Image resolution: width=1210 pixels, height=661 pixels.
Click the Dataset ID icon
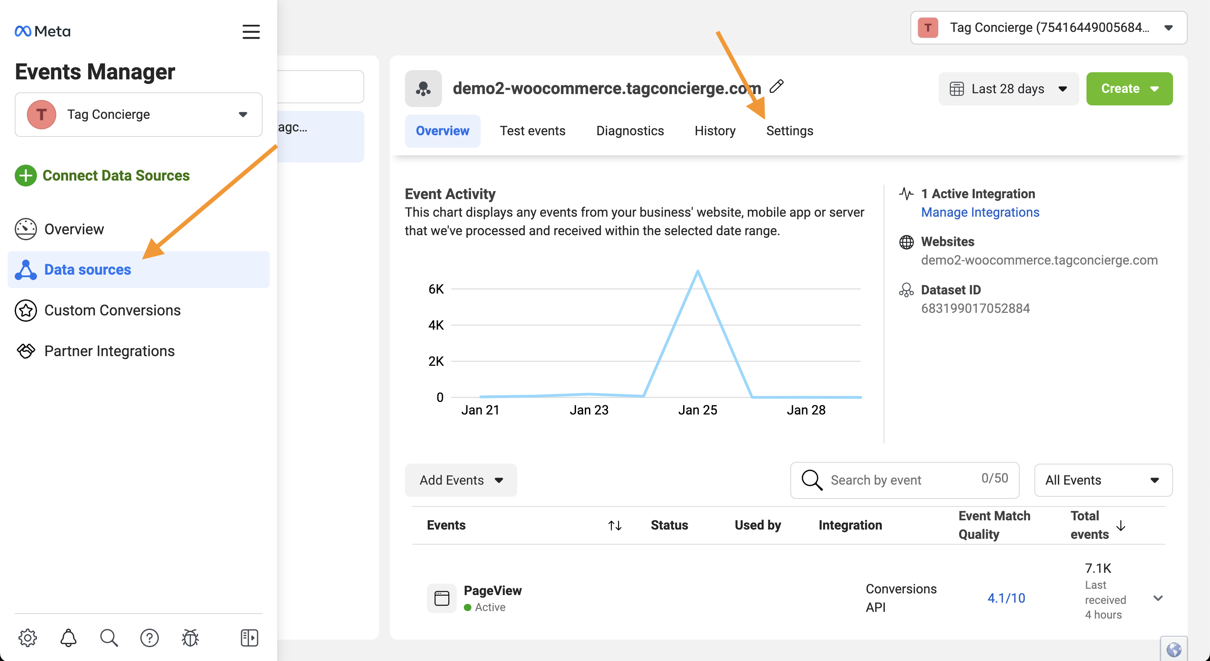click(906, 290)
